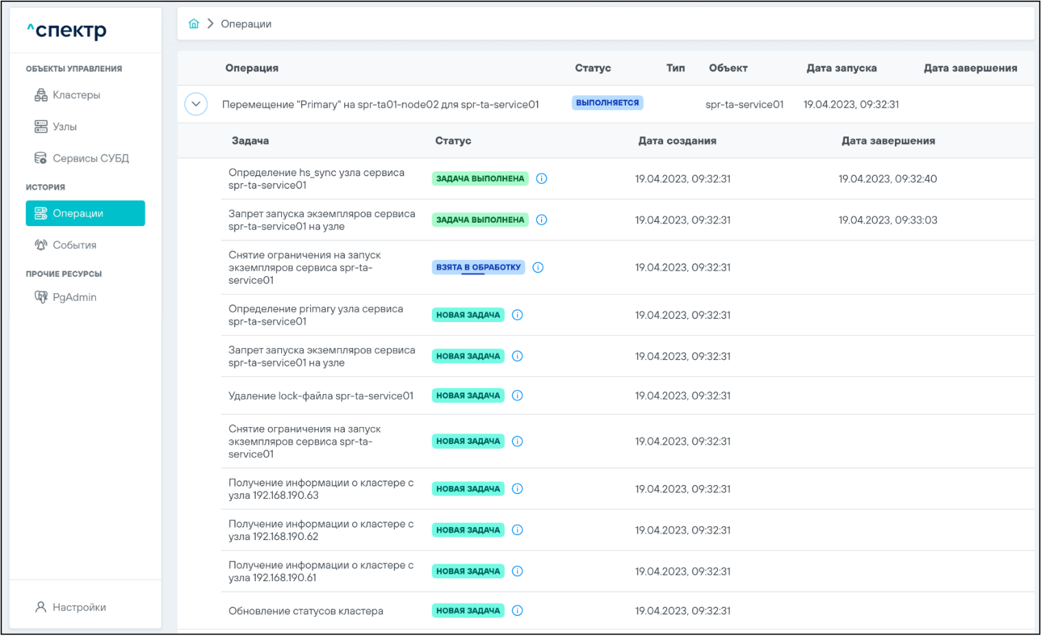The image size is (1041, 636).
Task: Click the Операции breadcrumb text
Action: tap(246, 24)
